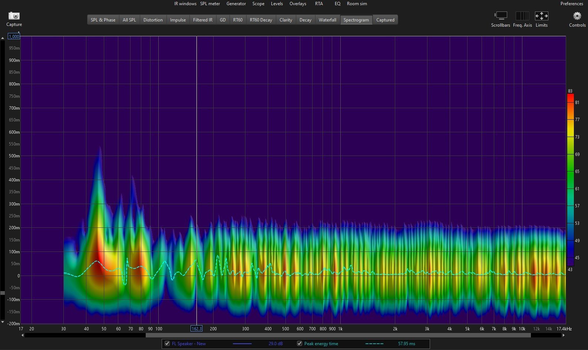This screenshot has width=588, height=350.
Task: Click the horizontal scroll left arrow
Action: [23, 335]
